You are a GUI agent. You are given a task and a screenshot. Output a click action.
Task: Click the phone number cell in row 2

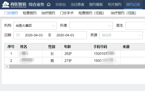point(106,61)
